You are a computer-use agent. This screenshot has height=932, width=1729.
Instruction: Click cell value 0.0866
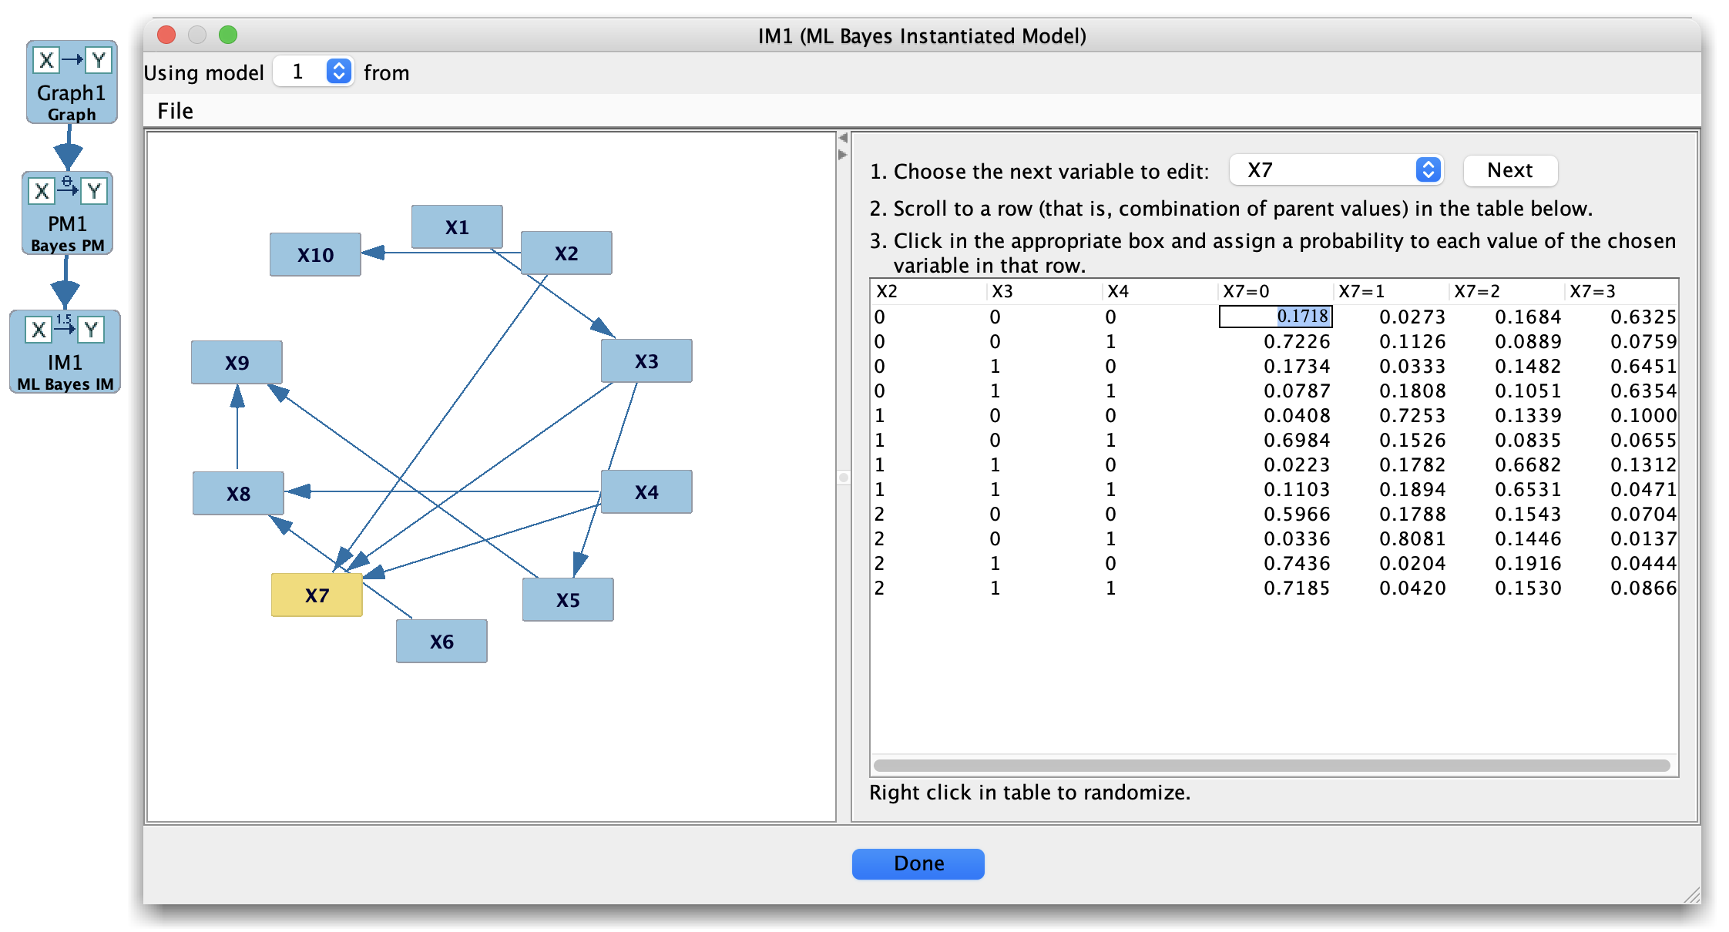click(x=1643, y=588)
